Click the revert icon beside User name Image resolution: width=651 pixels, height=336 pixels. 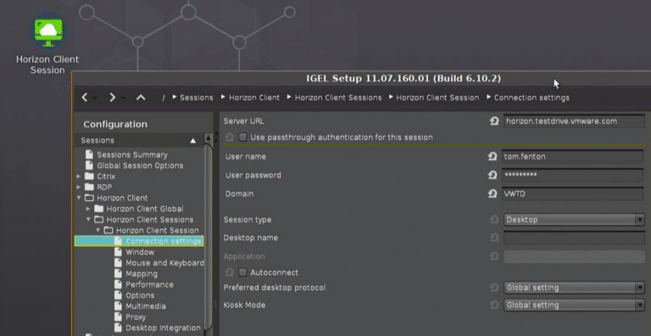(x=492, y=157)
